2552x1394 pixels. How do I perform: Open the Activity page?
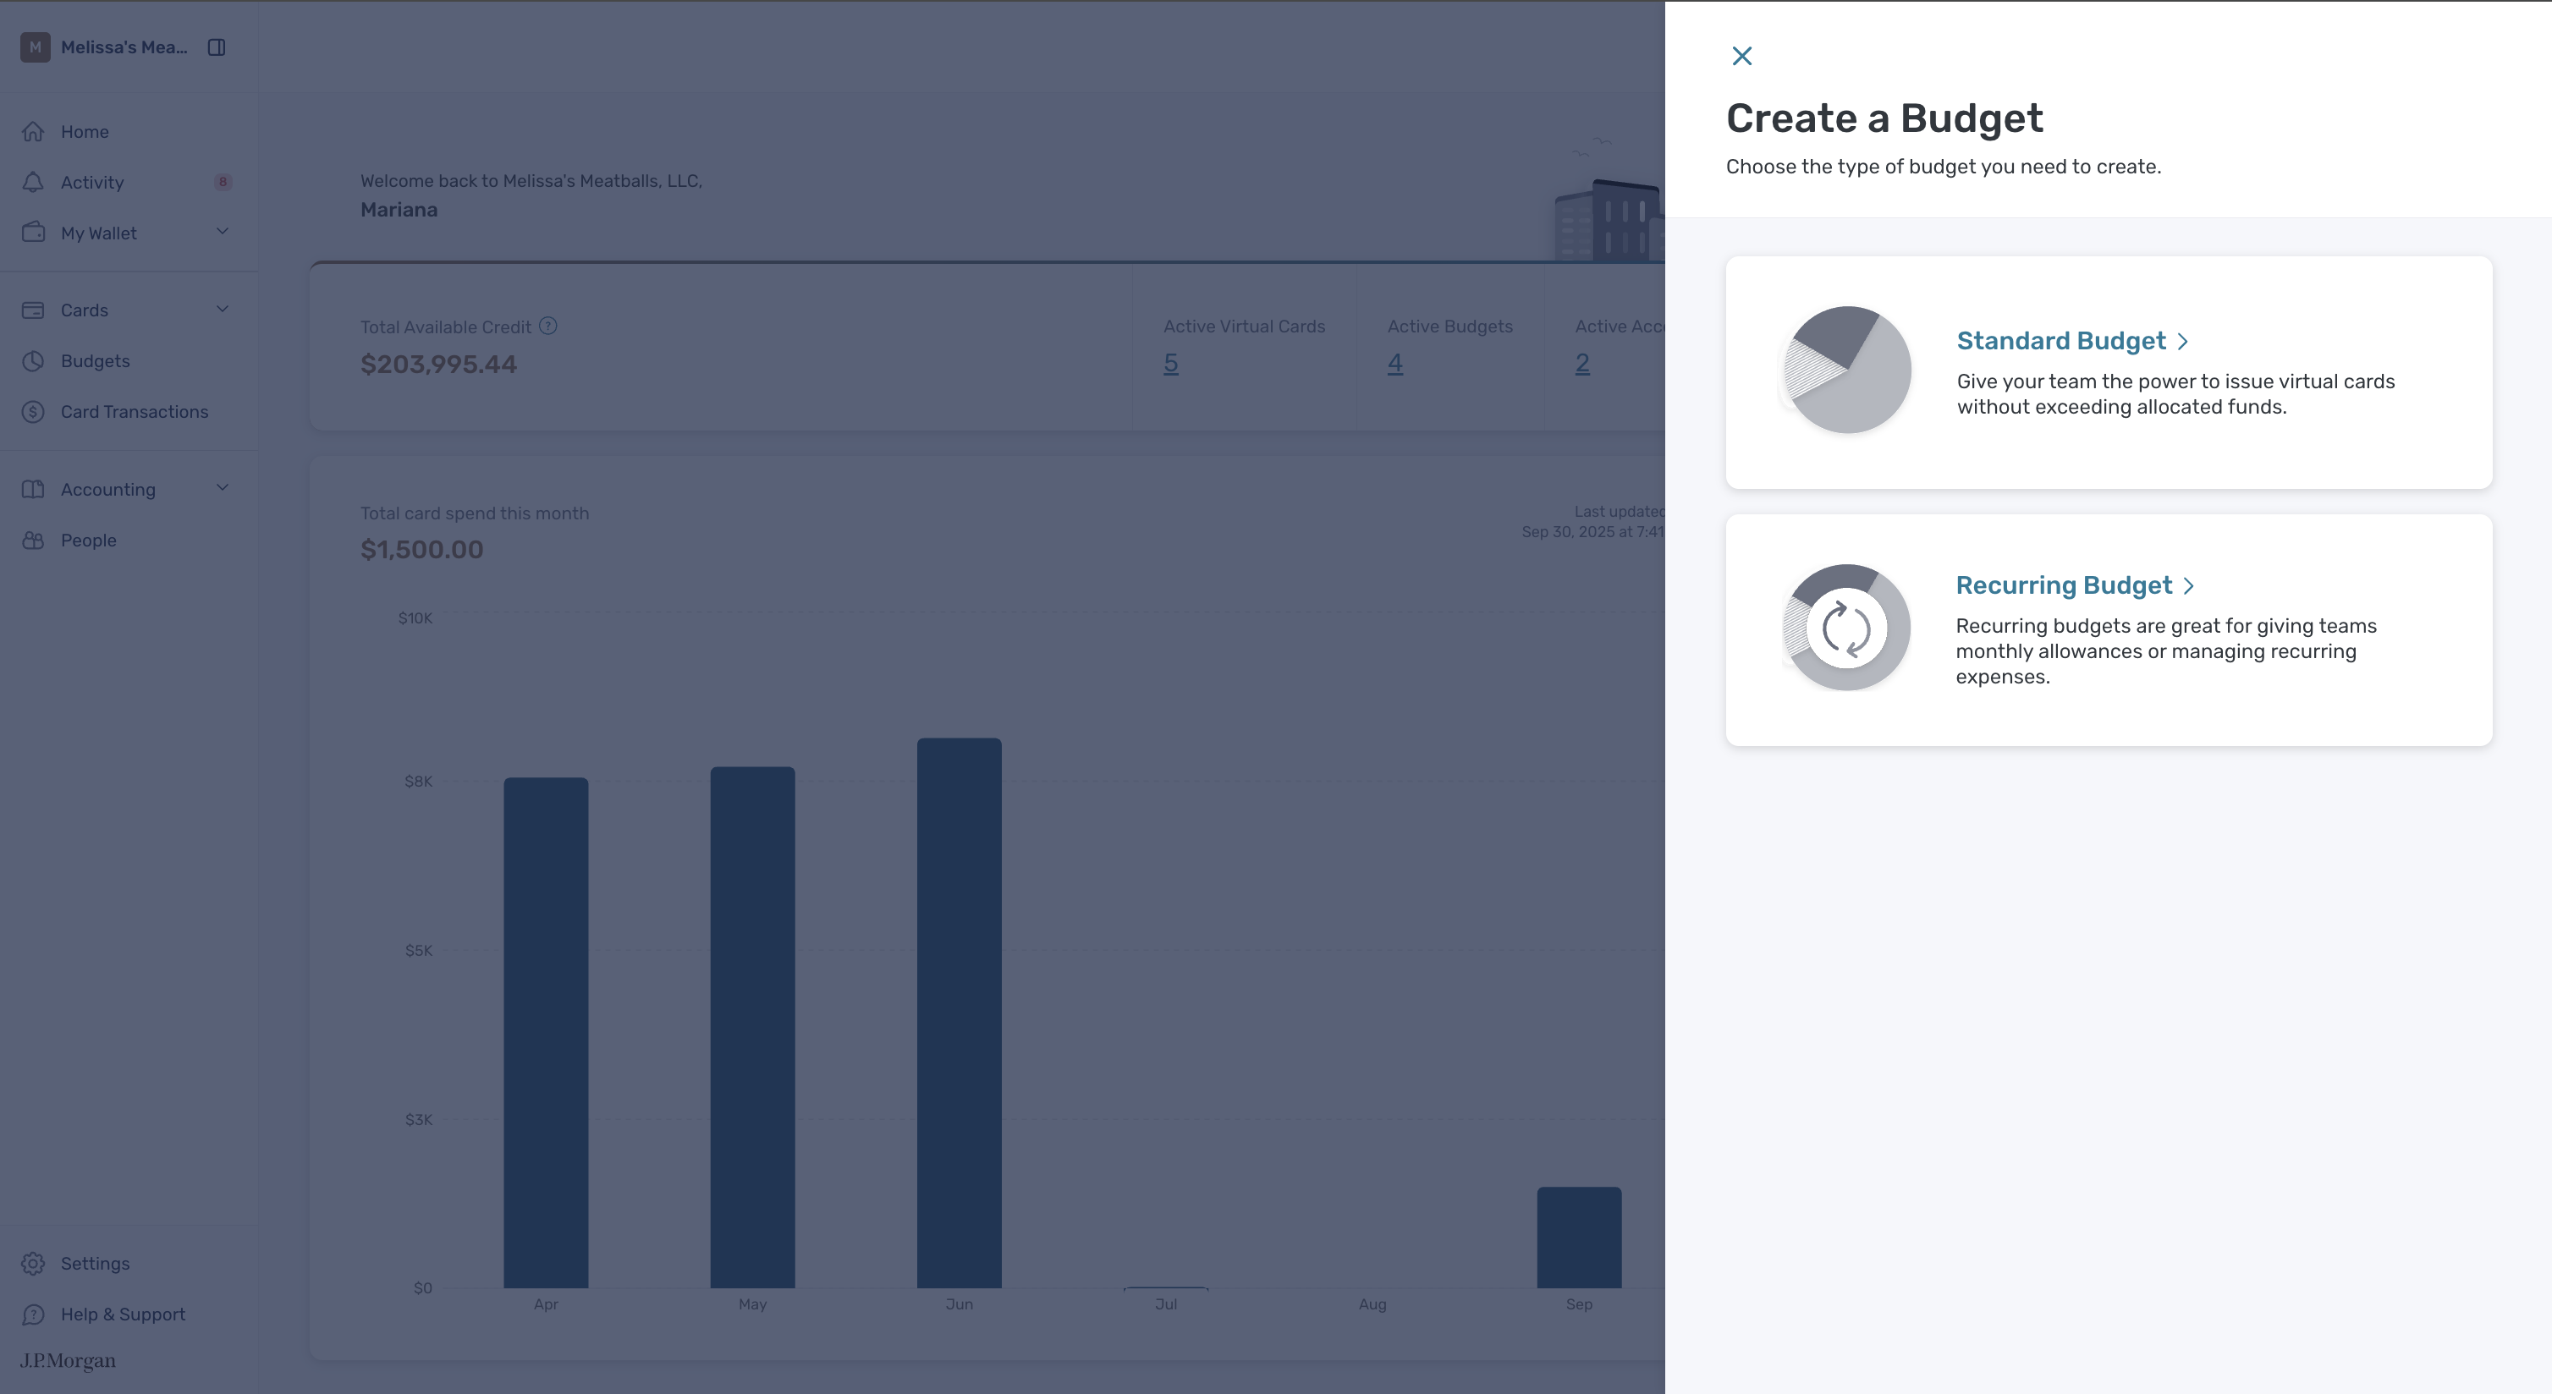(x=92, y=182)
